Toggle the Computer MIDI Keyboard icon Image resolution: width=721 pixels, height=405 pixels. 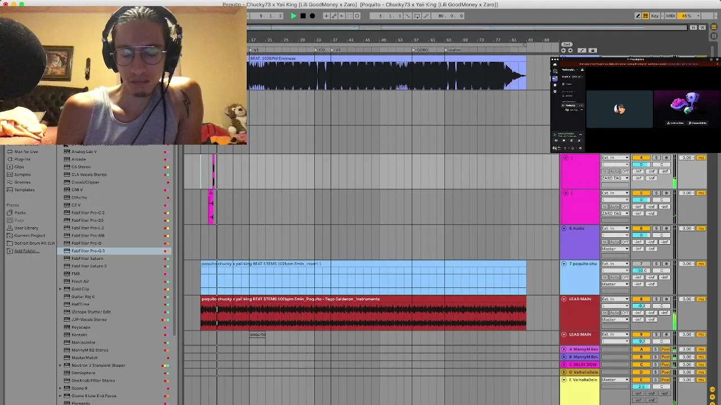[646, 16]
